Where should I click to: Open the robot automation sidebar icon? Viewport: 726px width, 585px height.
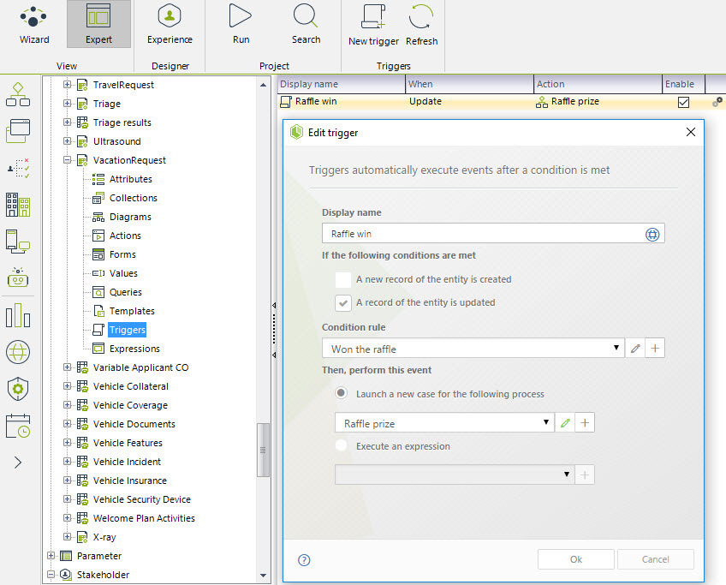[x=18, y=278]
